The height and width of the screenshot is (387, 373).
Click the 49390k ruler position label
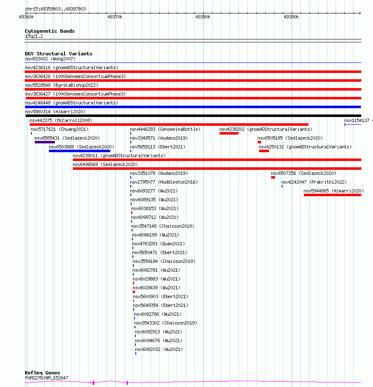point(291,17)
